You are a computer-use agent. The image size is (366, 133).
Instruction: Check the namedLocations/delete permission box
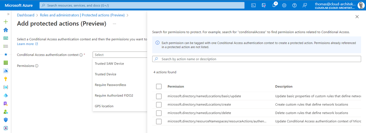coord(159,113)
